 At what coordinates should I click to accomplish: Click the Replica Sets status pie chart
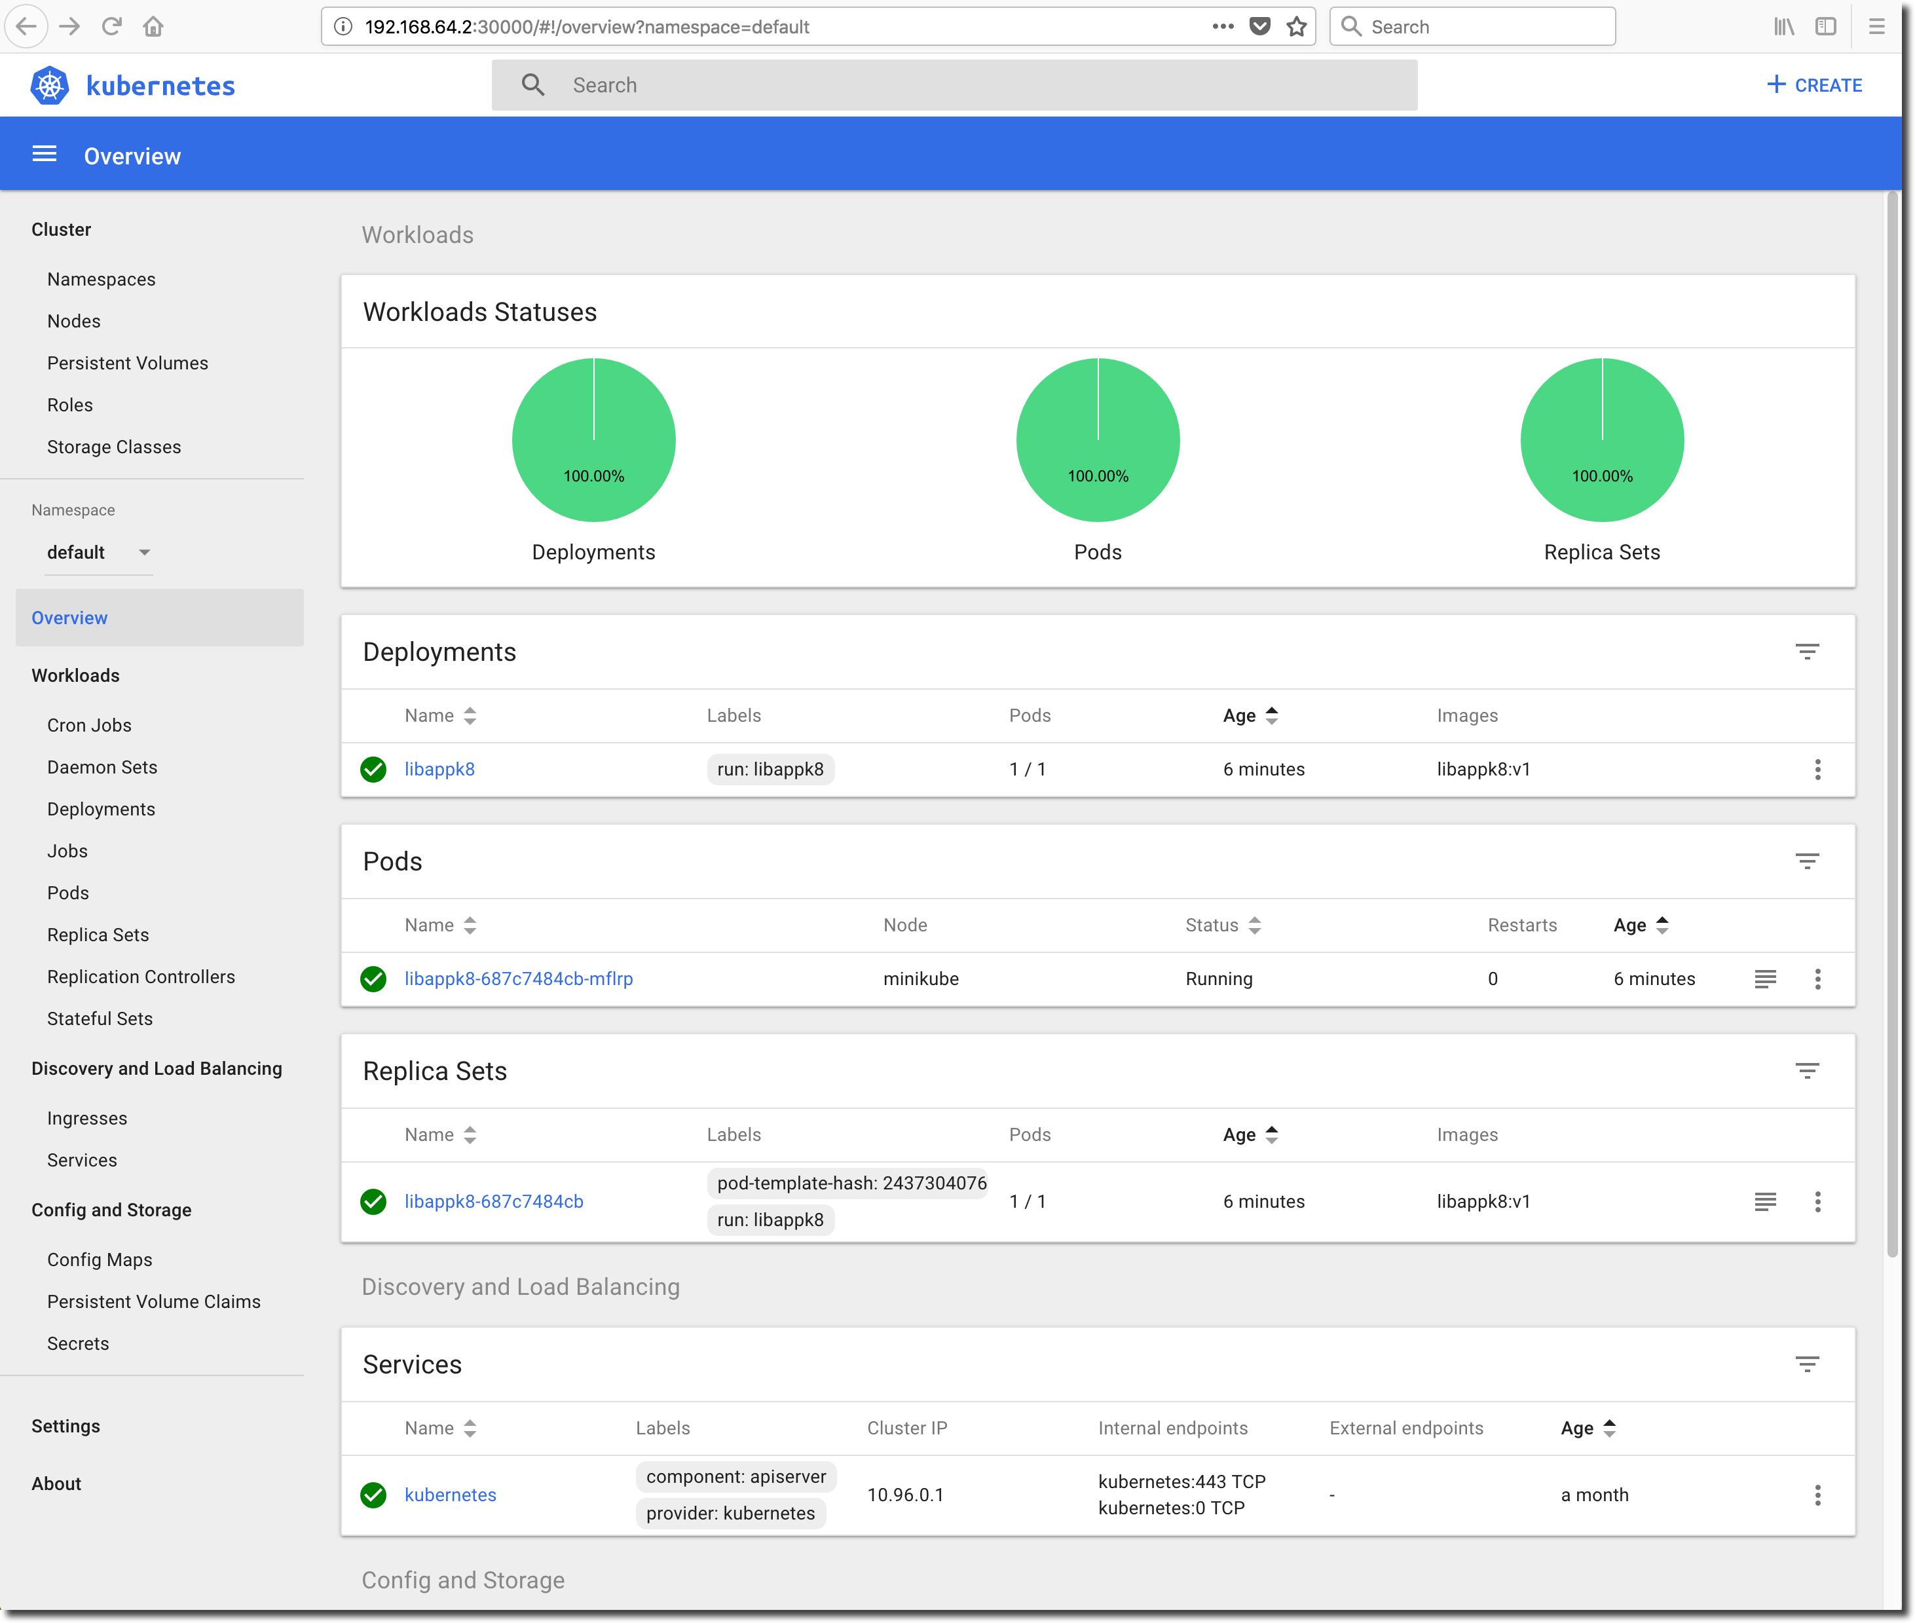[1601, 439]
